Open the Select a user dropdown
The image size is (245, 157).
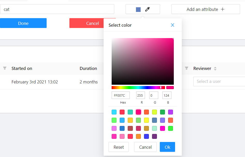point(219,81)
